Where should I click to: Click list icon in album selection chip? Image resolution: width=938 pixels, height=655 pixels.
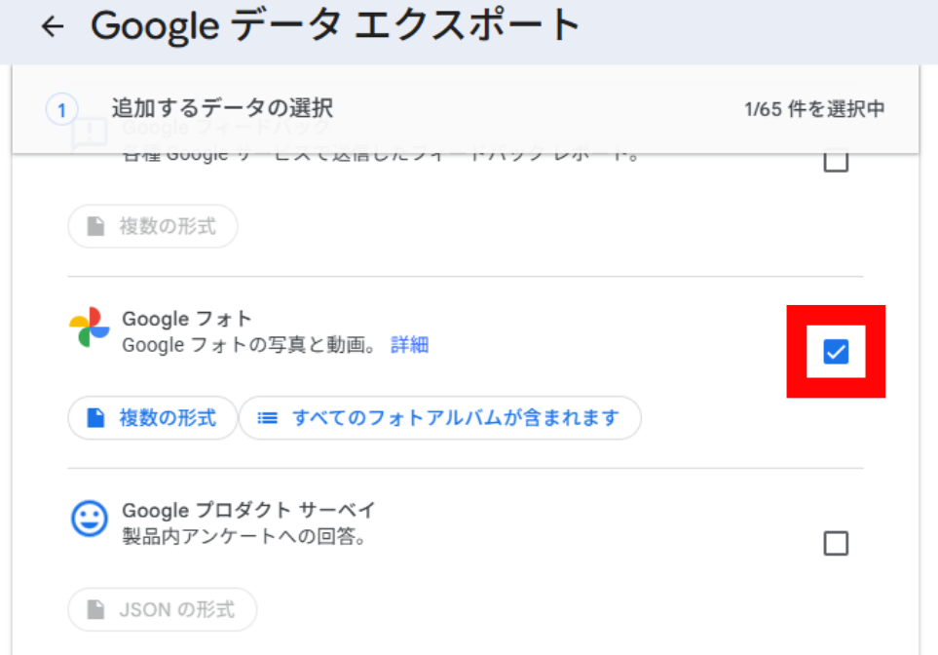[267, 418]
